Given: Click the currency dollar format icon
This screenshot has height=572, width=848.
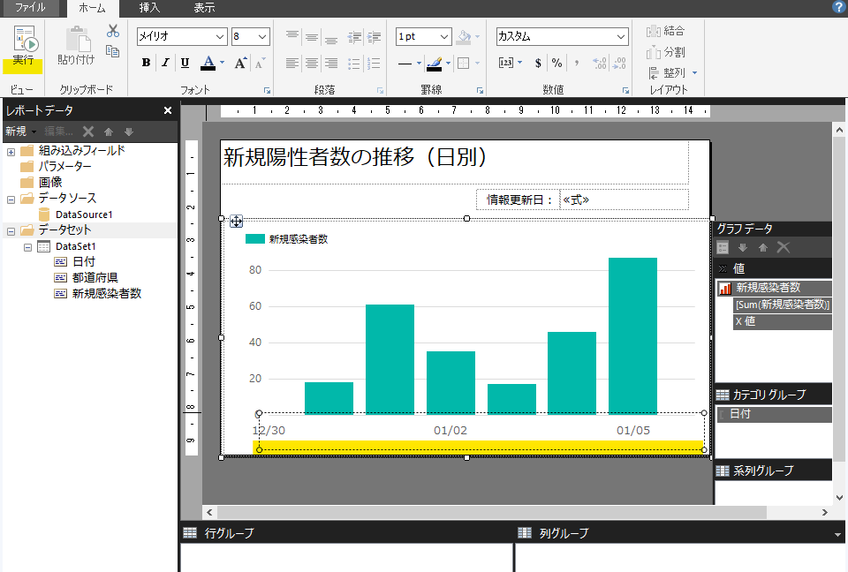Looking at the screenshot, I should [538, 63].
